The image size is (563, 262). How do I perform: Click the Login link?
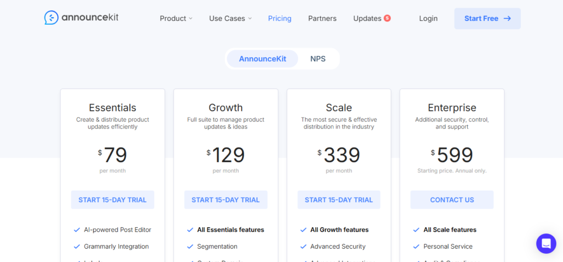pyautogui.click(x=428, y=18)
